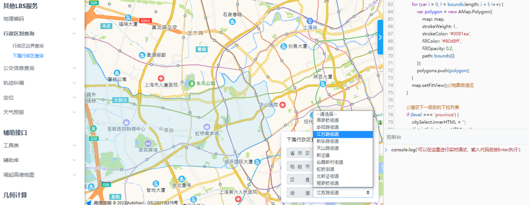Select 虹桥街道 from the dropdown list

(343, 169)
